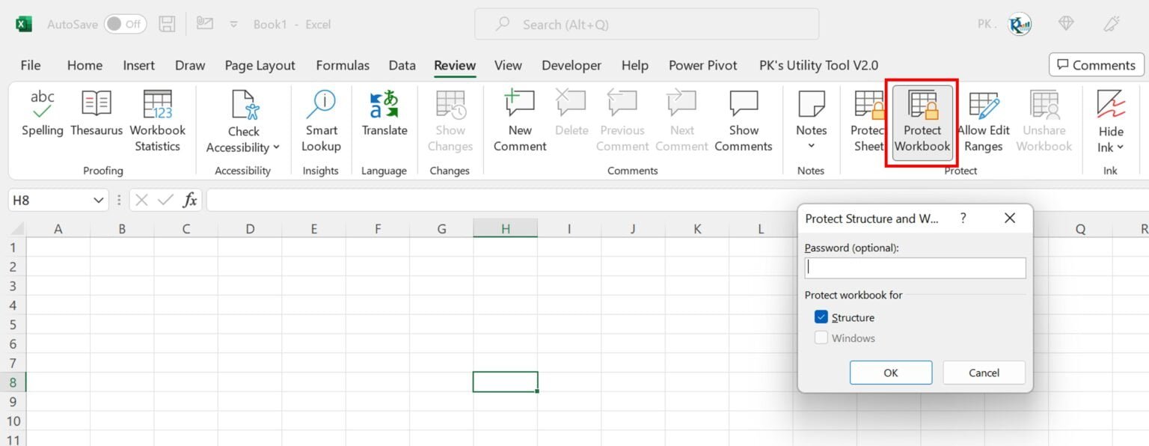Click Allow Edit Ranges
This screenshot has width=1149, height=446.
click(x=982, y=118)
